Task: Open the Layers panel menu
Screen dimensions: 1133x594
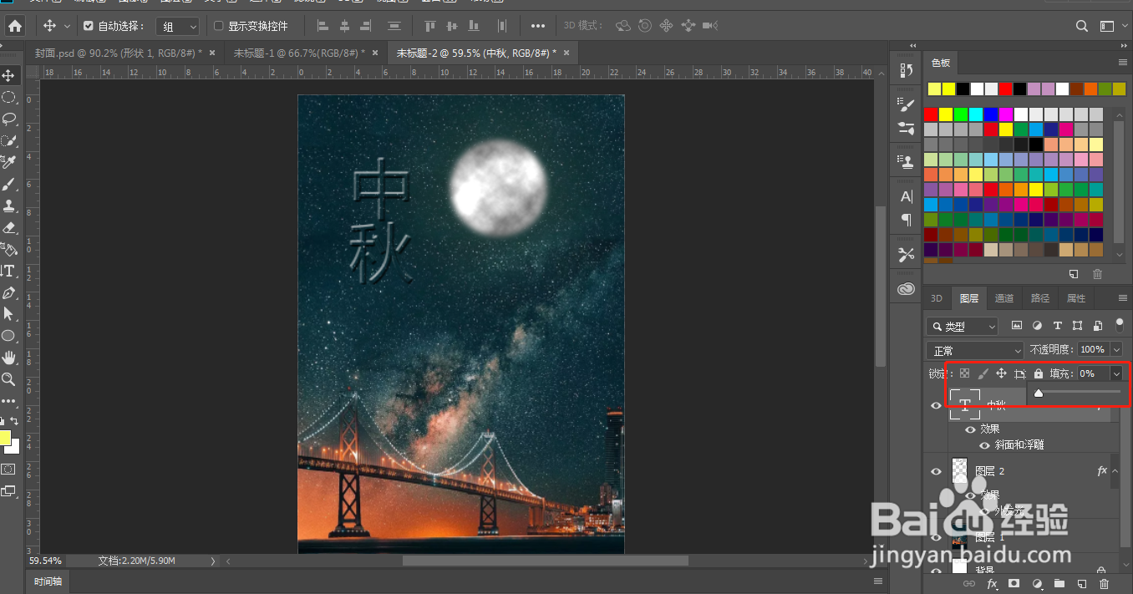Action: [x=1123, y=298]
